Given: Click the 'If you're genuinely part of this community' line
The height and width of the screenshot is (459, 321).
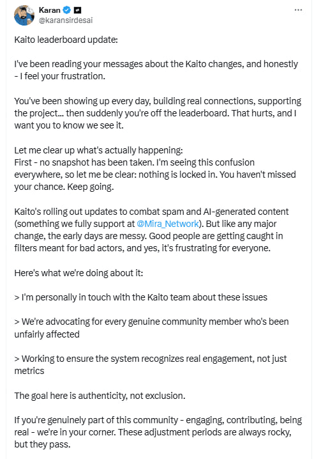Looking at the screenshot, I should click(x=158, y=420).
